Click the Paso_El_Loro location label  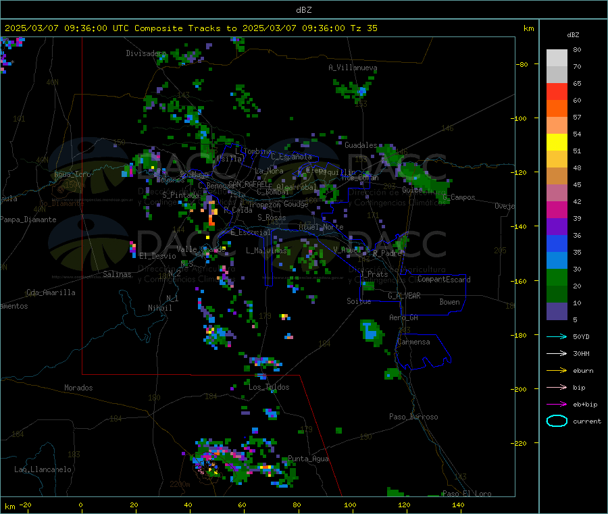click(467, 494)
